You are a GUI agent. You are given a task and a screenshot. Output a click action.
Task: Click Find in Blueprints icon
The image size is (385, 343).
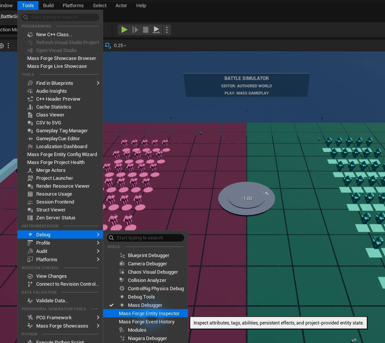point(30,83)
